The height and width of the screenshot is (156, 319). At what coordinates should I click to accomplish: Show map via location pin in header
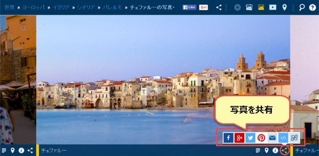pos(285,8)
